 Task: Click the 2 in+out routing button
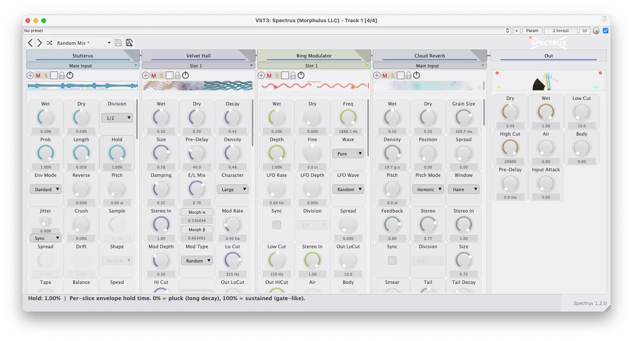click(x=561, y=31)
